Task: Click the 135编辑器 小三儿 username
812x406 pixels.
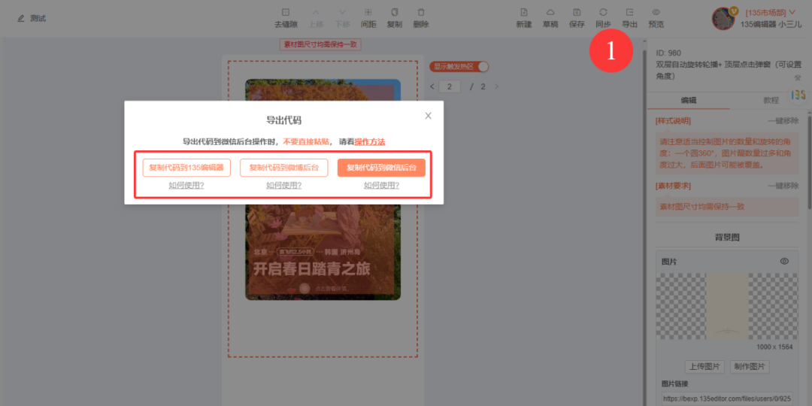Action: click(771, 24)
